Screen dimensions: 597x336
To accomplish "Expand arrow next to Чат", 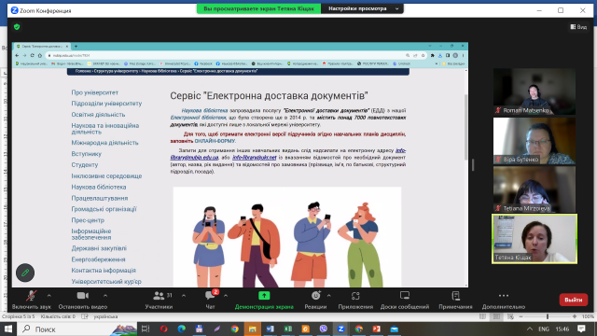I will tap(226, 296).
